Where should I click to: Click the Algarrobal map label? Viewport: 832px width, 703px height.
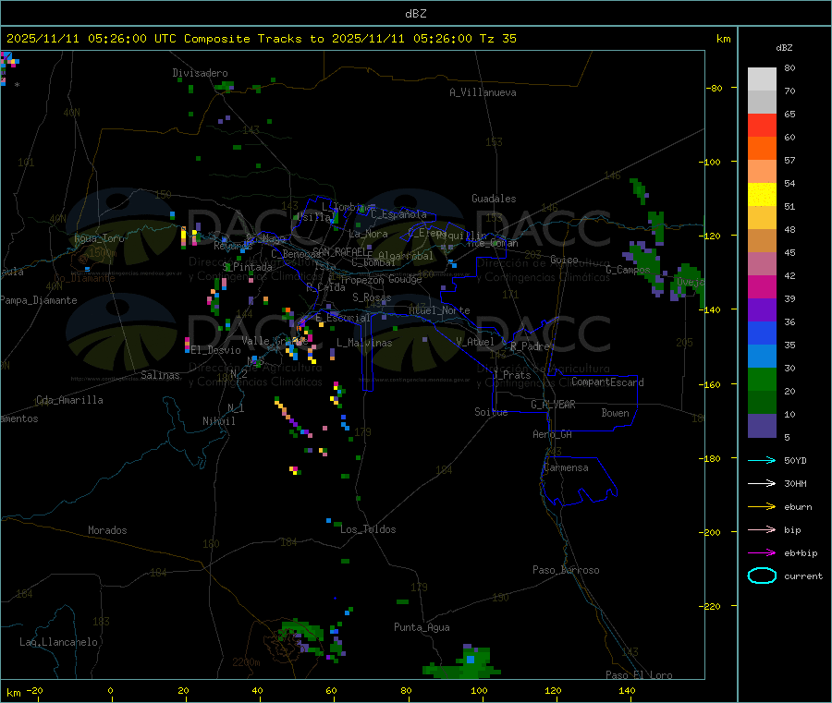pos(406,256)
